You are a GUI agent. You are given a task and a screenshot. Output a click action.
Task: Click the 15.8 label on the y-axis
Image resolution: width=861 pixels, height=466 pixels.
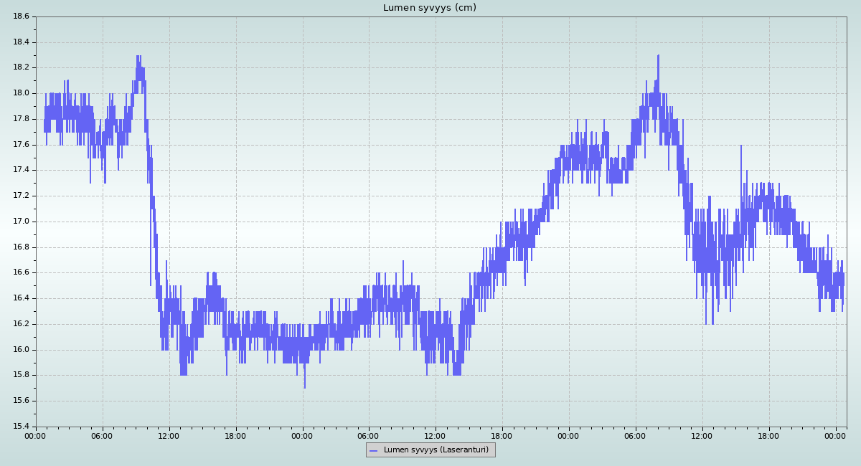pos(21,375)
